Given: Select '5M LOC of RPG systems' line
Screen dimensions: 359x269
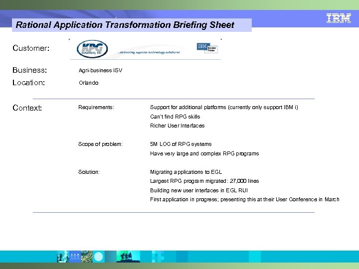Looking at the screenshot, I should (181, 144).
